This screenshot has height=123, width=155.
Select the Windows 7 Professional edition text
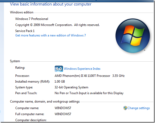[x=32, y=19]
